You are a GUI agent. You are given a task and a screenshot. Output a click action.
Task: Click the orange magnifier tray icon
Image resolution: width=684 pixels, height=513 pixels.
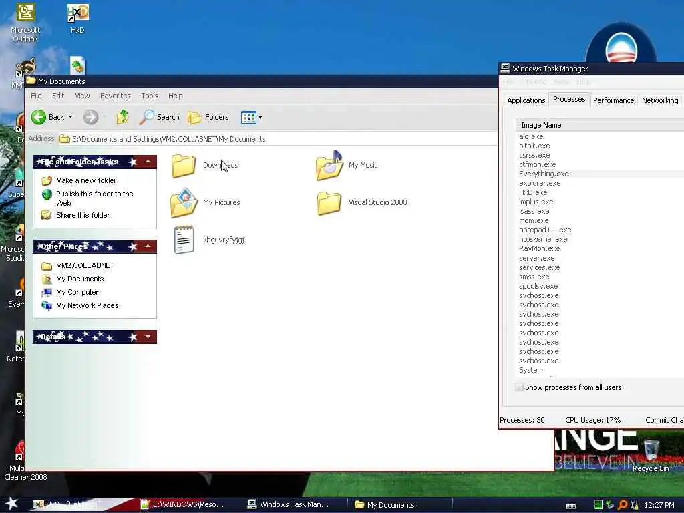point(623,505)
